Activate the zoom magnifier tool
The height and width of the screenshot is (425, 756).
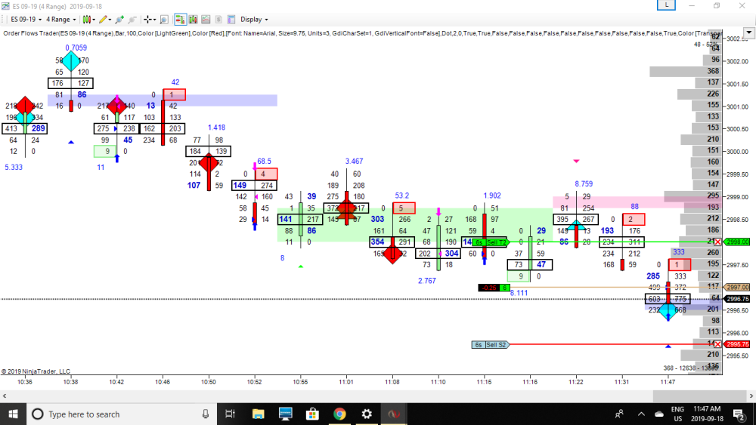163,19
